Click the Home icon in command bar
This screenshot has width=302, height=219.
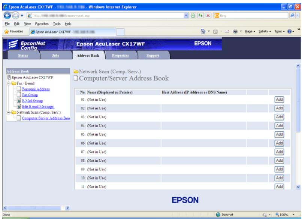click(x=203, y=31)
